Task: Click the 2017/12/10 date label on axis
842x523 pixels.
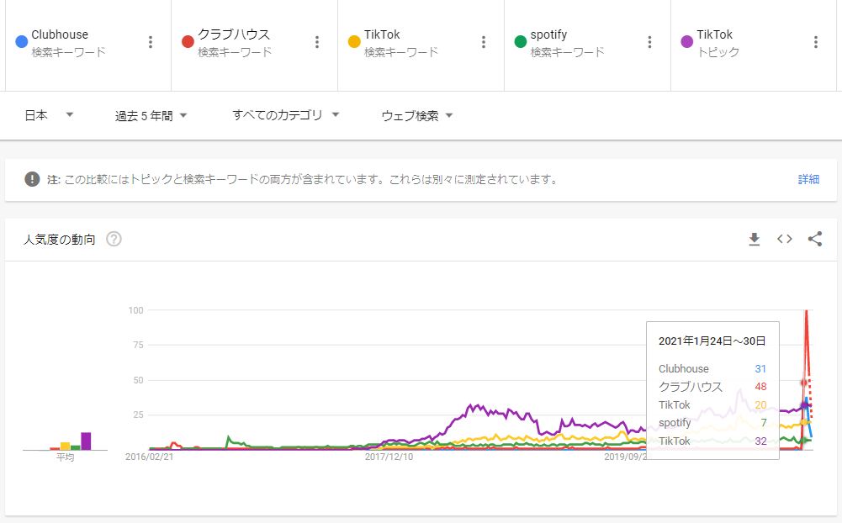Action: [389, 457]
